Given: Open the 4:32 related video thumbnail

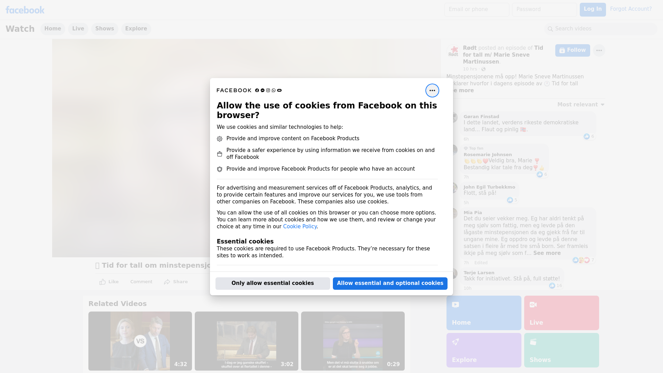Looking at the screenshot, I should [x=140, y=341].
